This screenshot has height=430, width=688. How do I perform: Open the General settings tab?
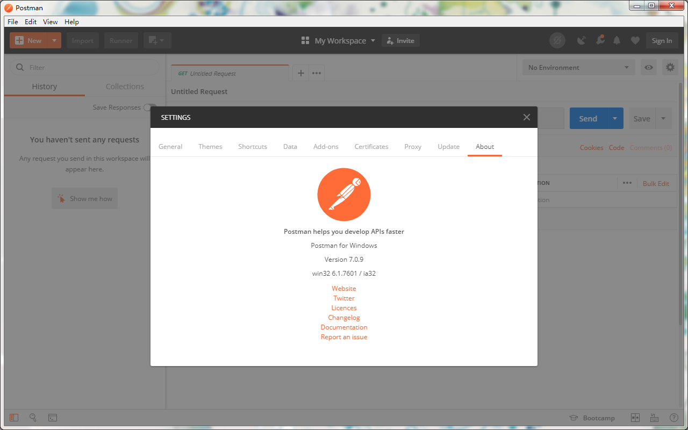click(x=170, y=147)
